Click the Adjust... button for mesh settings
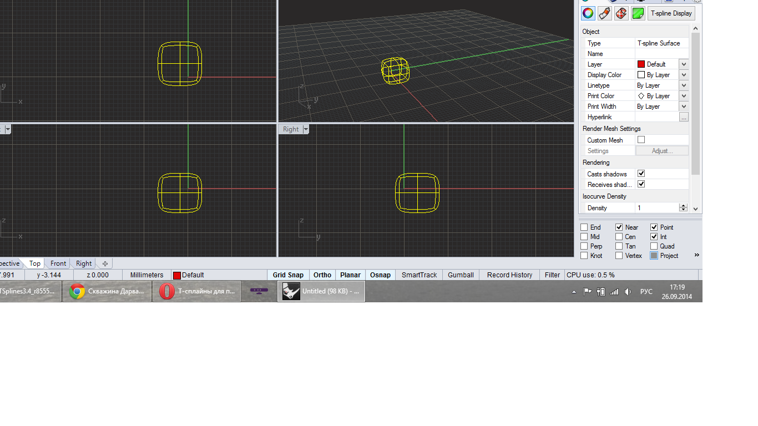 (x=662, y=151)
